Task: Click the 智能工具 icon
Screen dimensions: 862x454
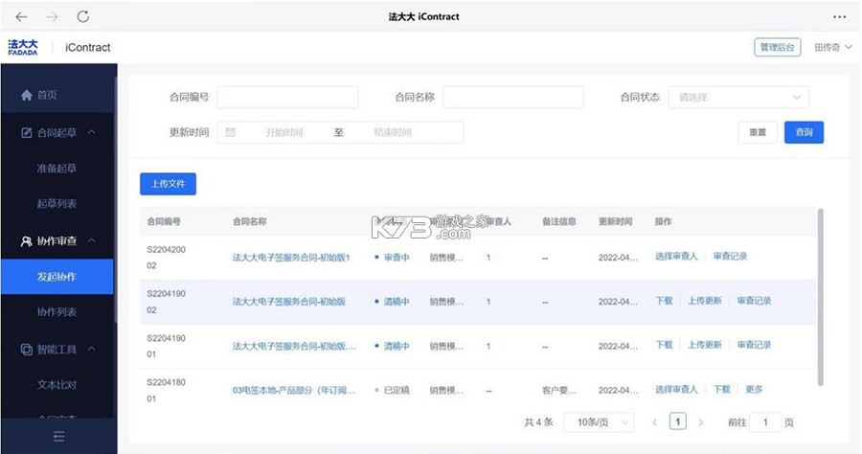Action: click(27, 349)
